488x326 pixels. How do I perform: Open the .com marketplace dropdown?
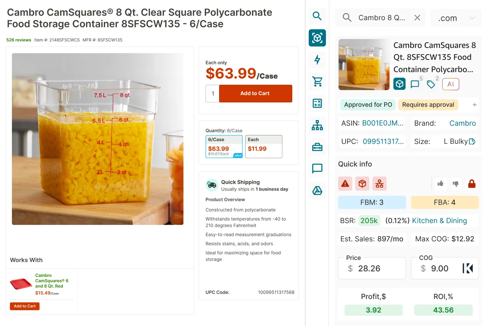click(x=456, y=18)
